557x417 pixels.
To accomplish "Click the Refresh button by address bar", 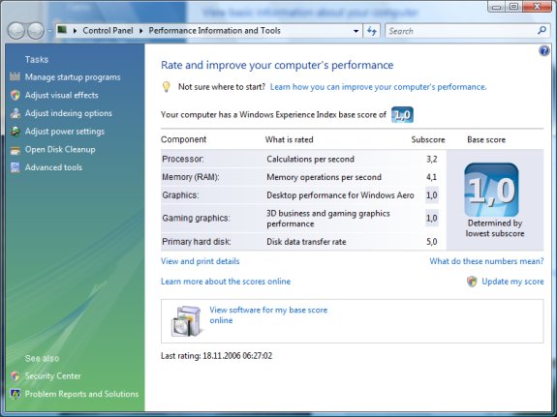I will [372, 31].
